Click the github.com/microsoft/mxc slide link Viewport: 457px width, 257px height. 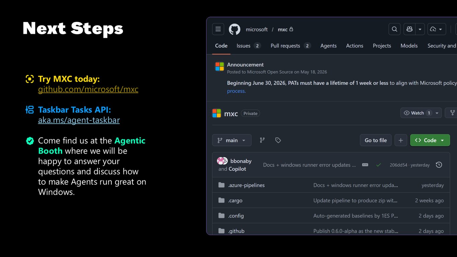pyautogui.click(x=88, y=89)
